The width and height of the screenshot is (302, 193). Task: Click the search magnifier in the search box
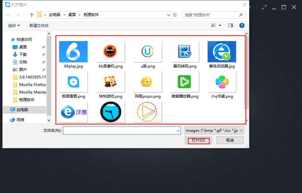(x=241, y=15)
